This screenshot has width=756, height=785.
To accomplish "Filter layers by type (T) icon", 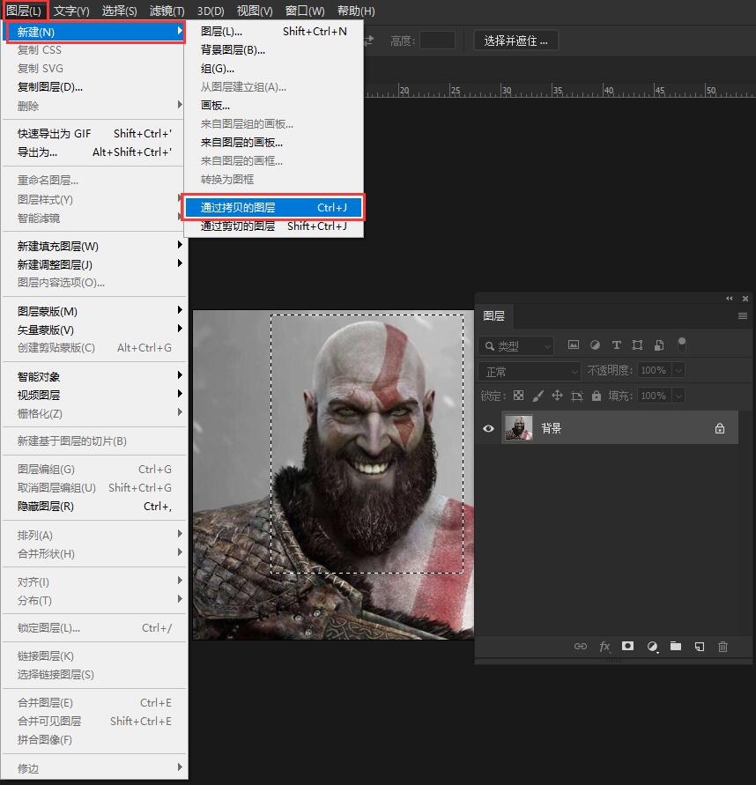I will [616, 345].
